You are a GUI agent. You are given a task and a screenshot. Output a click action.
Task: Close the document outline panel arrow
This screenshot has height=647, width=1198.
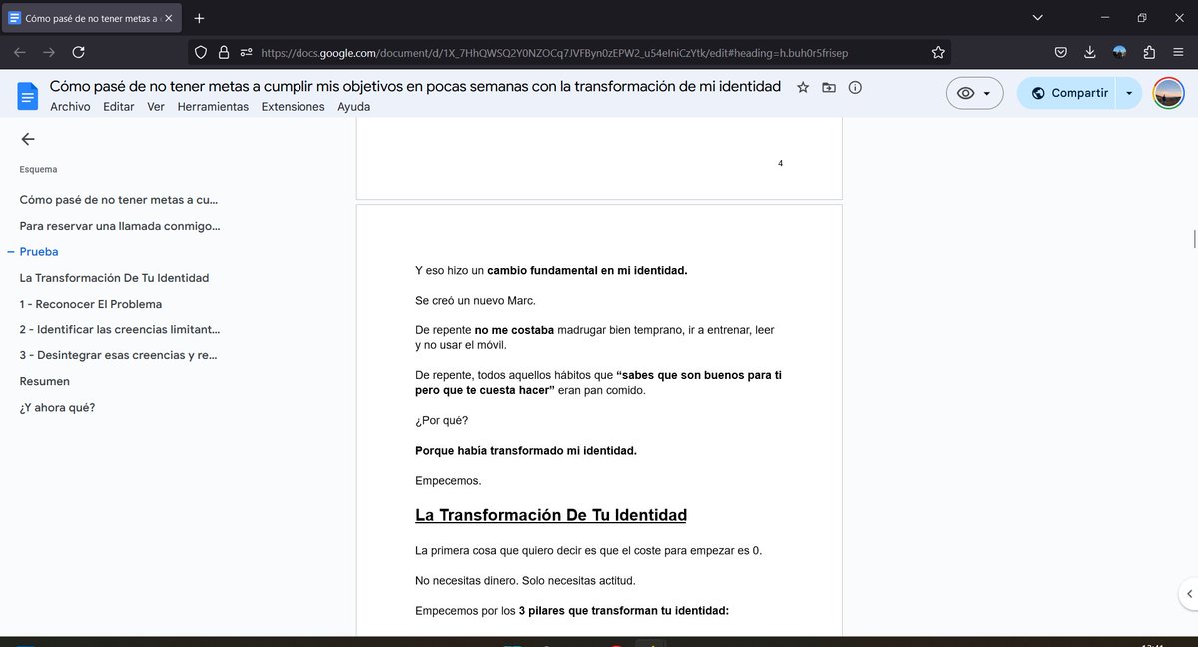point(28,139)
